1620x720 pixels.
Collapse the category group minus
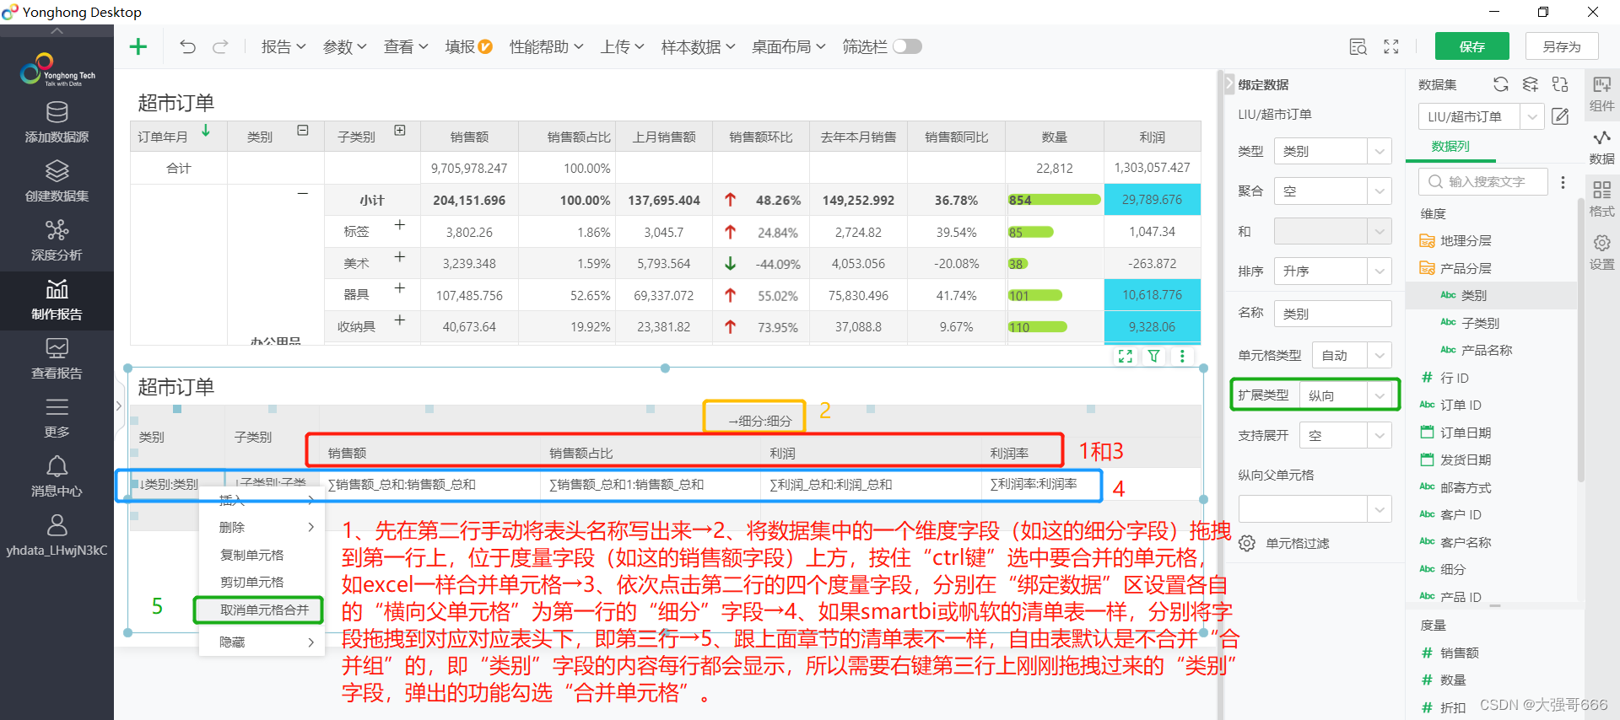tap(303, 194)
